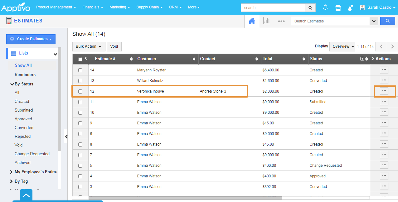Open the reports bar chart icon
398x202 pixels.
pyautogui.click(x=266, y=21)
